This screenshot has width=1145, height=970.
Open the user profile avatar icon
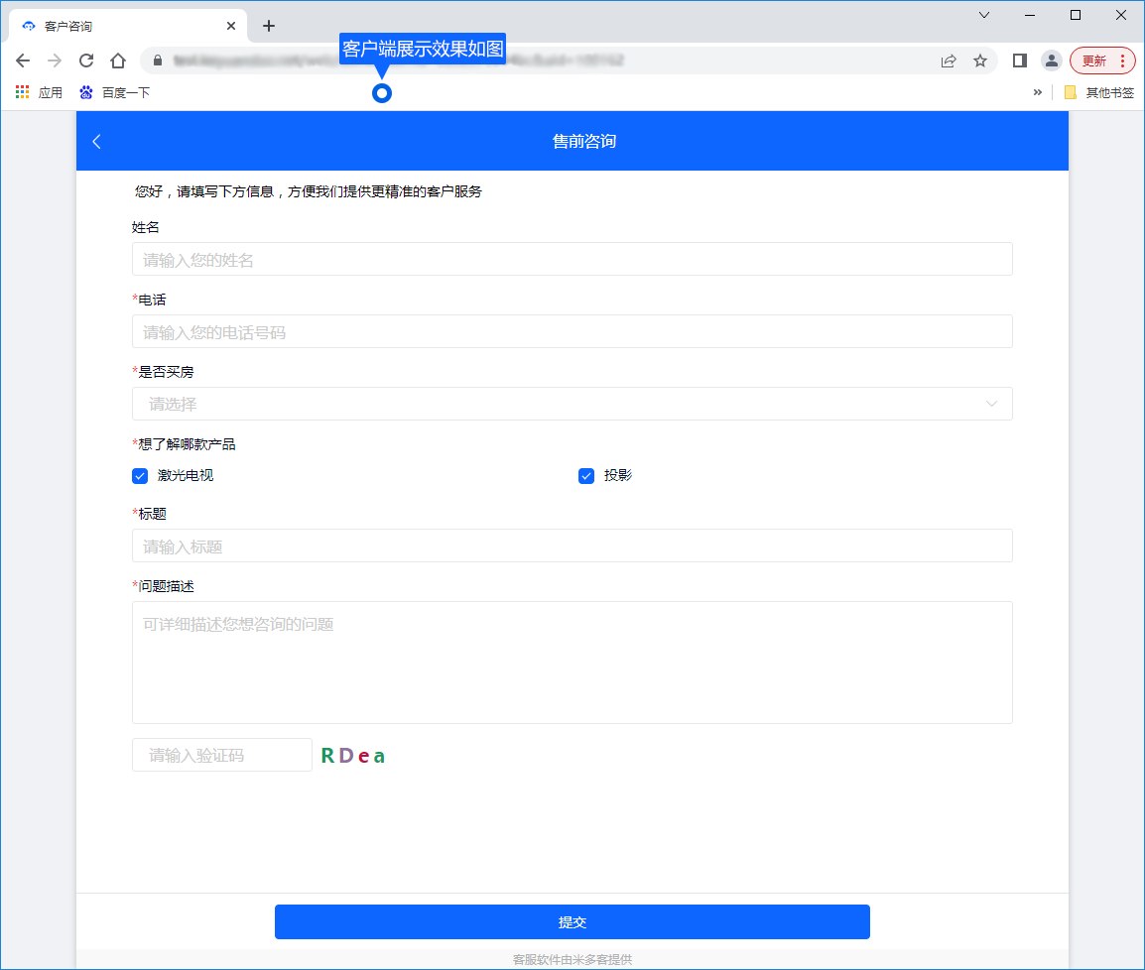click(1051, 61)
